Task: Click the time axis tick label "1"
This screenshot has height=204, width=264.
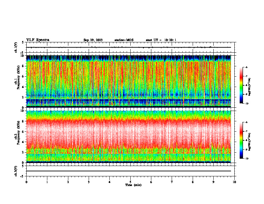Action: point(47,182)
